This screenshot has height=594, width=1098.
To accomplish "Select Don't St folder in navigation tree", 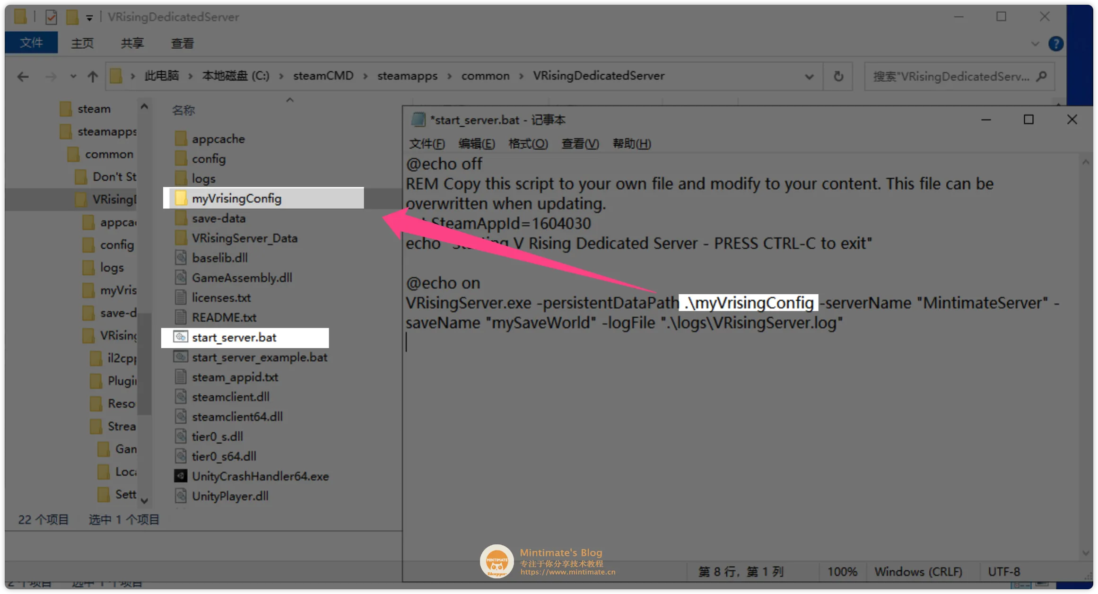I will 106,177.
